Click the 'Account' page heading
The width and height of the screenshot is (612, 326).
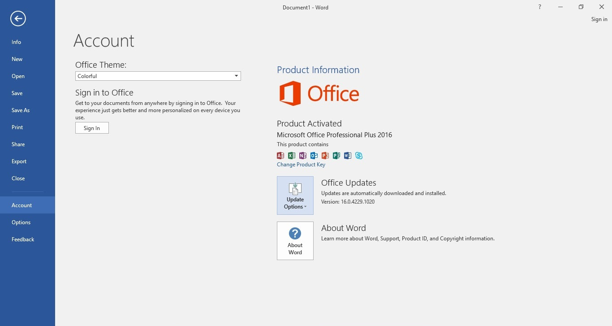click(104, 41)
